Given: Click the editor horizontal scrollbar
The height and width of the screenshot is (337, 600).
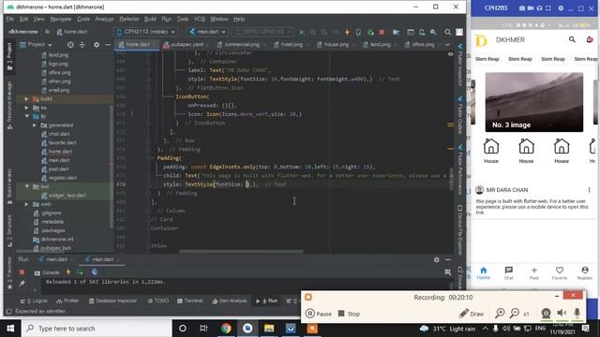Looking at the screenshot, I should [241, 252].
